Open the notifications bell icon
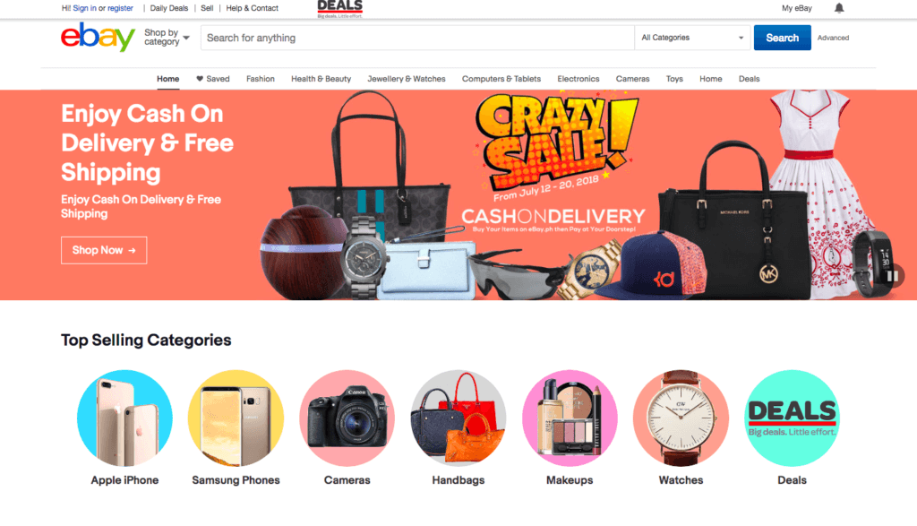 click(x=838, y=7)
